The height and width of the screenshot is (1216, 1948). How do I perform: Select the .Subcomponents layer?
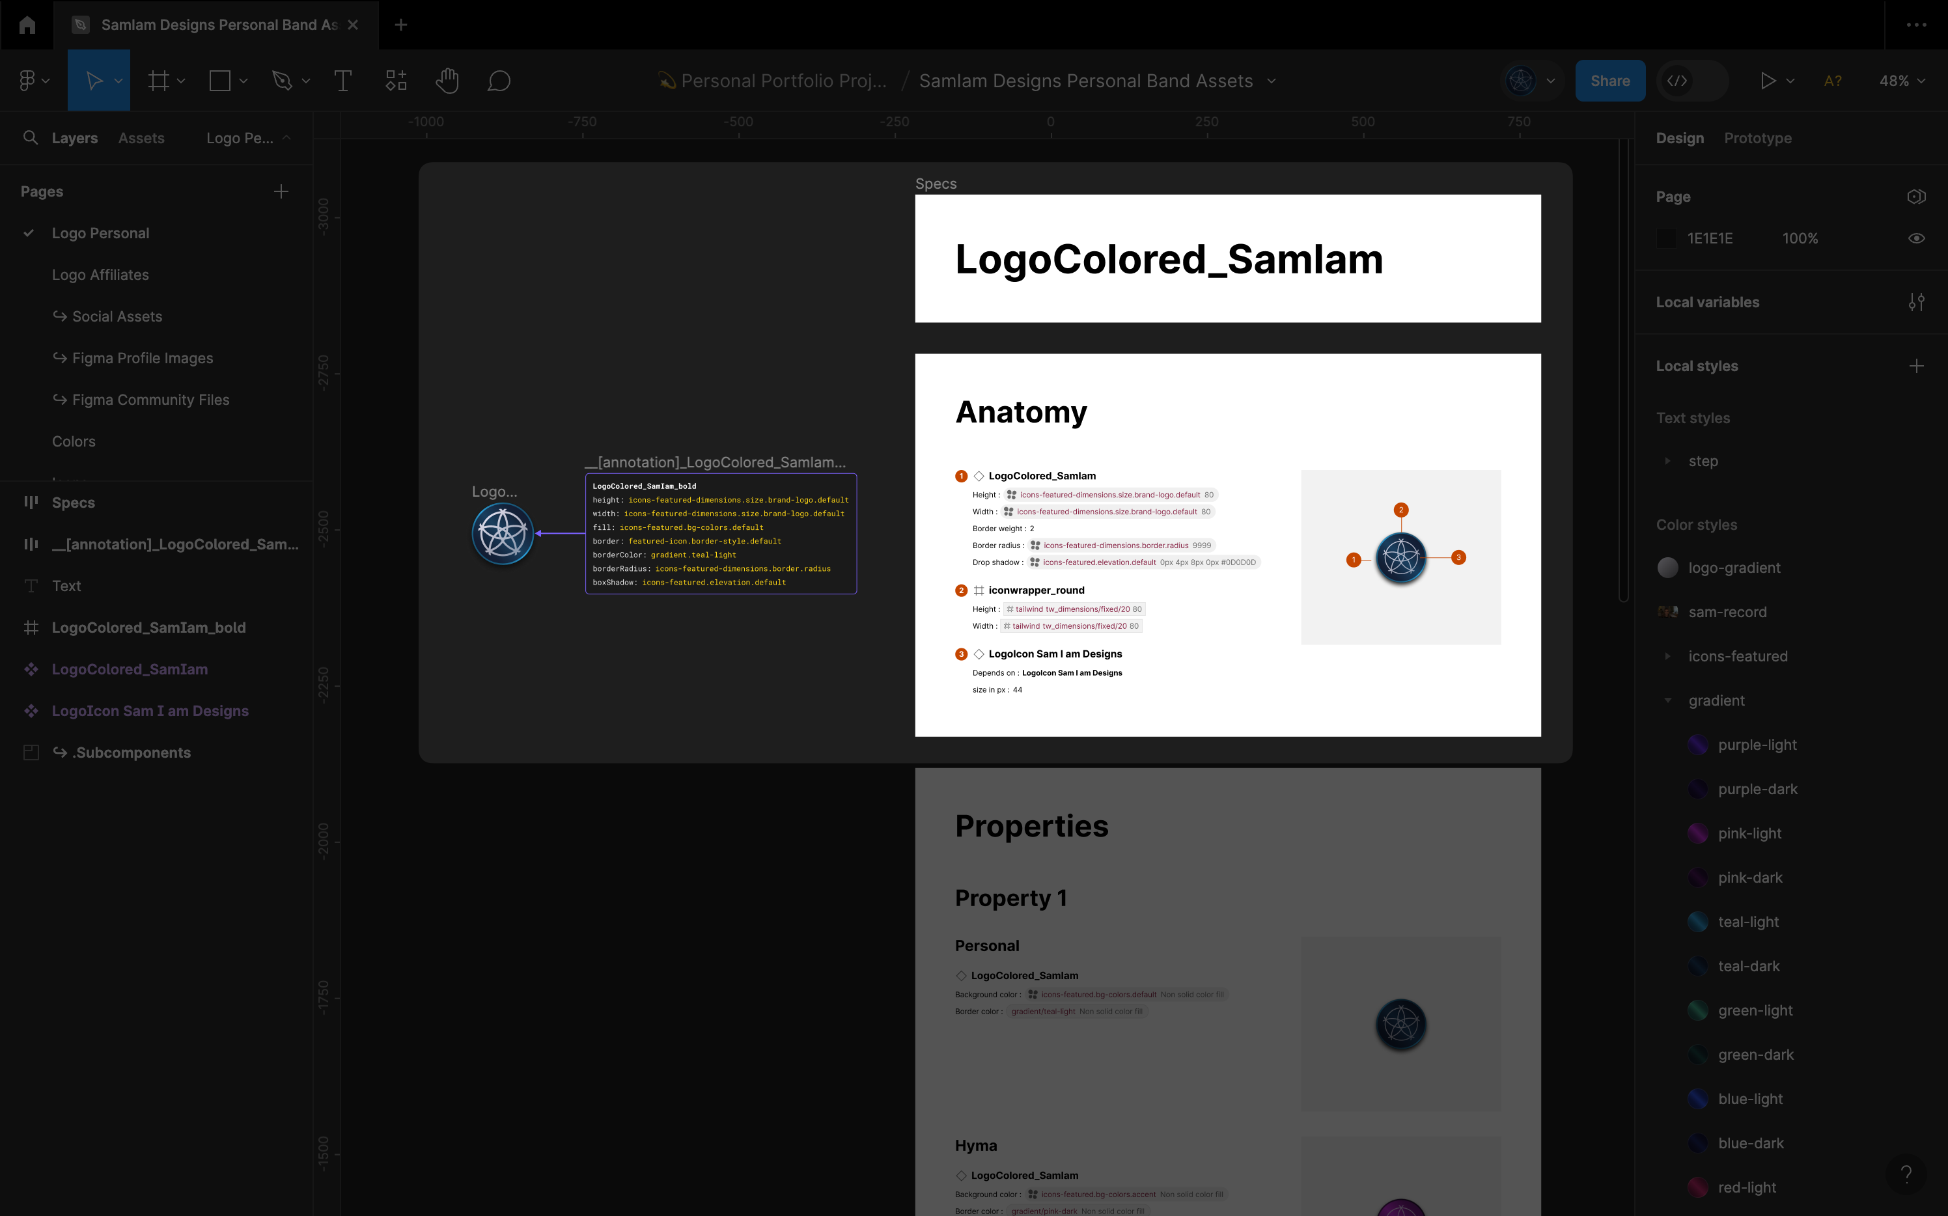coord(156,753)
